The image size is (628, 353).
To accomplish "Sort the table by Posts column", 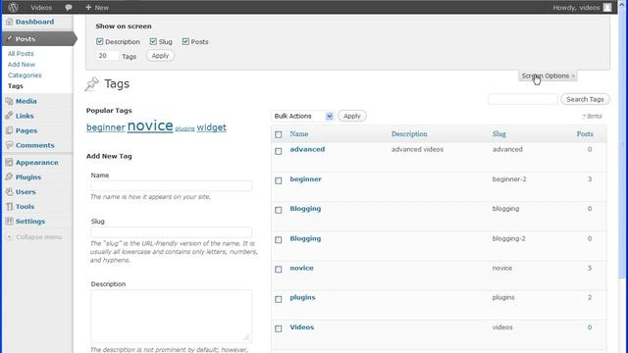I will tap(585, 133).
